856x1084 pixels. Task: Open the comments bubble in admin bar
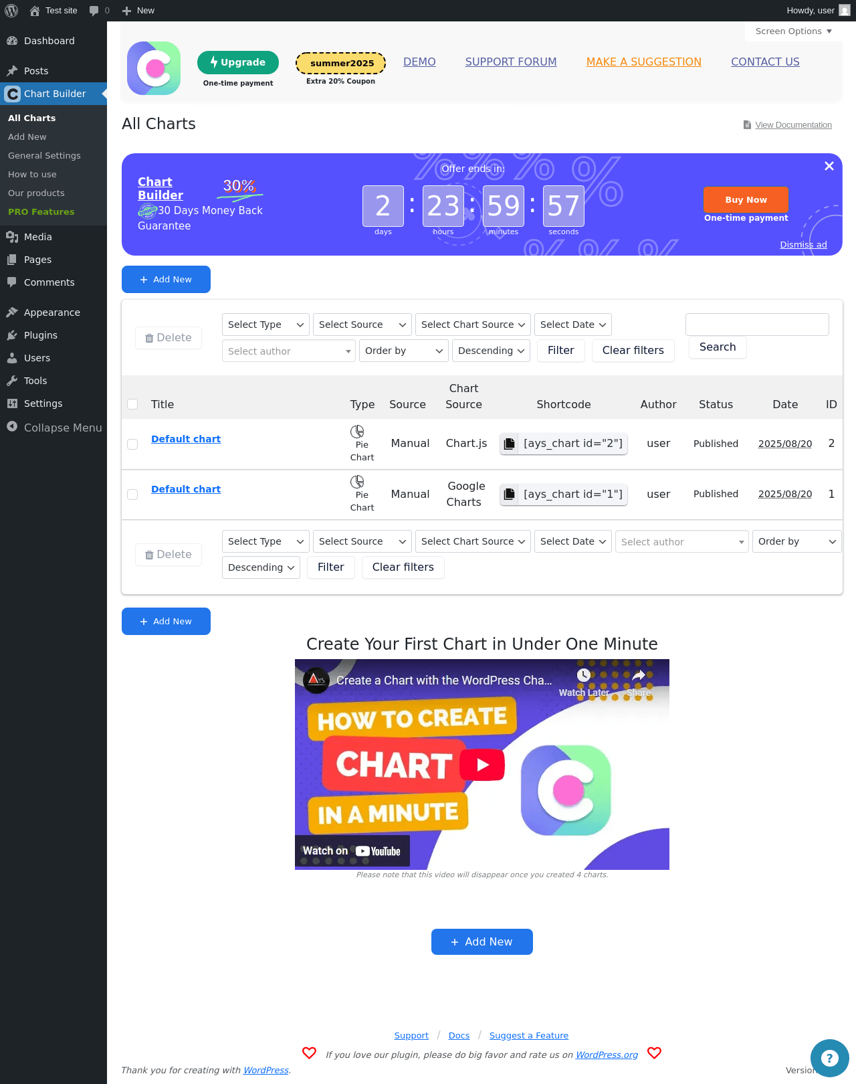pyautogui.click(x=99, y=11)
